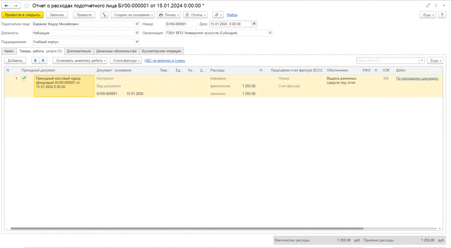The width and height of the screenshot is (451, 248).
Task: Click the Контрагент cell in row 1
Action: (126, 78)
